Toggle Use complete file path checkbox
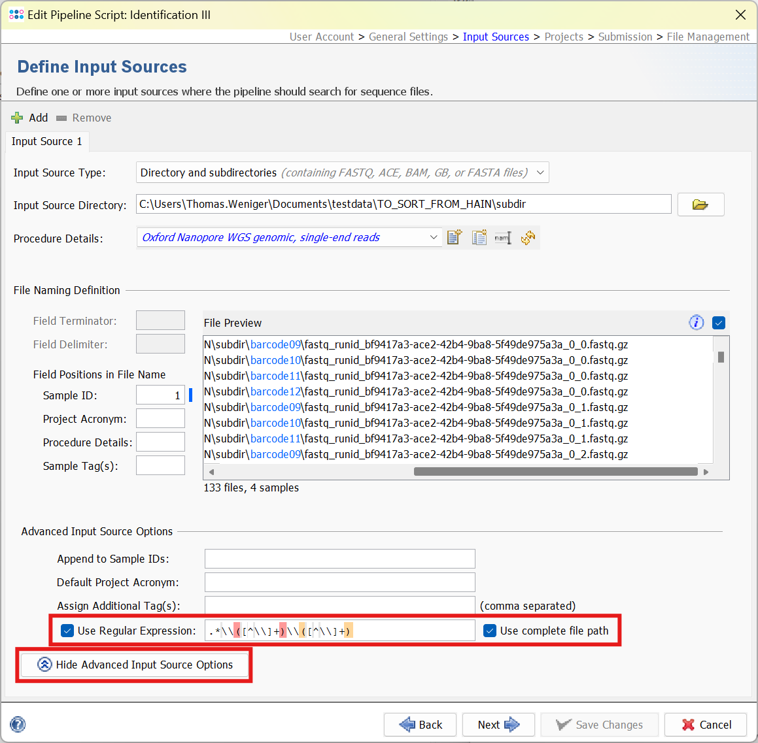 (490, 631)
